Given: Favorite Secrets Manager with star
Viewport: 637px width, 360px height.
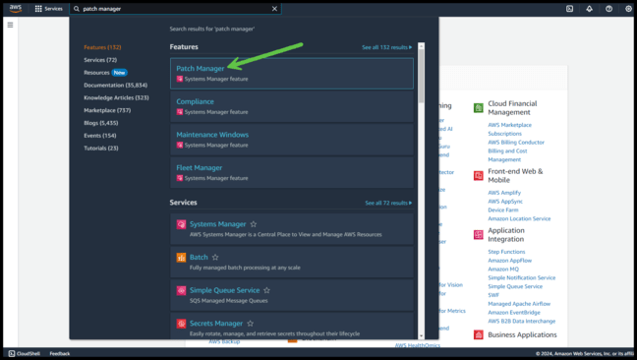Looking at the screenshot, I should (251, 324).
